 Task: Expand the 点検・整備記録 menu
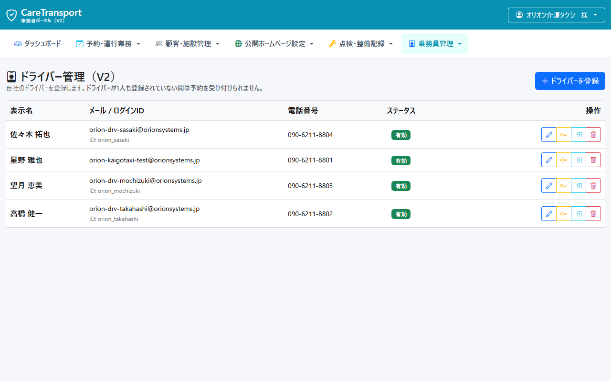361,44
